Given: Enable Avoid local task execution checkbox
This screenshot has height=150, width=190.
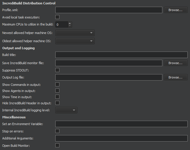Looking at the screenshot, I should coord(57,17).
